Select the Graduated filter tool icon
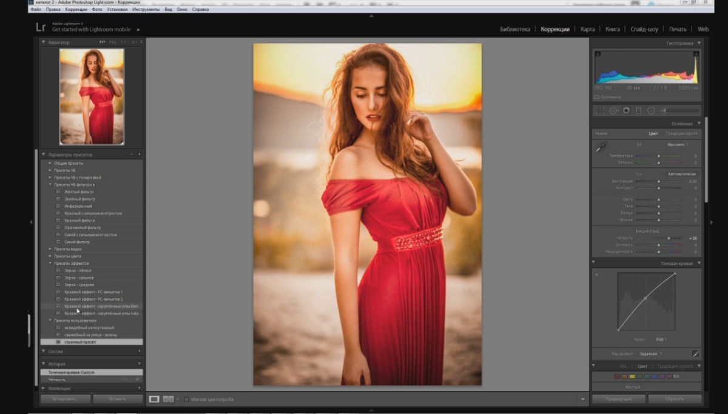The image size is (728, 414). point(638,110)
